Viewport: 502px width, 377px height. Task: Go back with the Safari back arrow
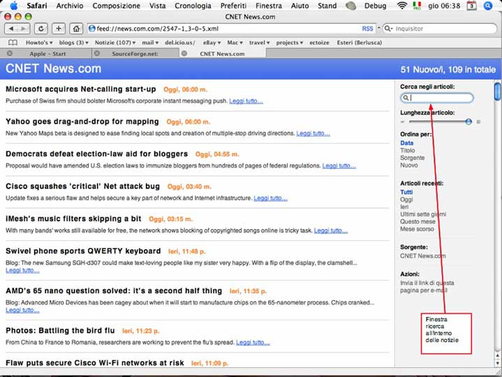(11, 29)
